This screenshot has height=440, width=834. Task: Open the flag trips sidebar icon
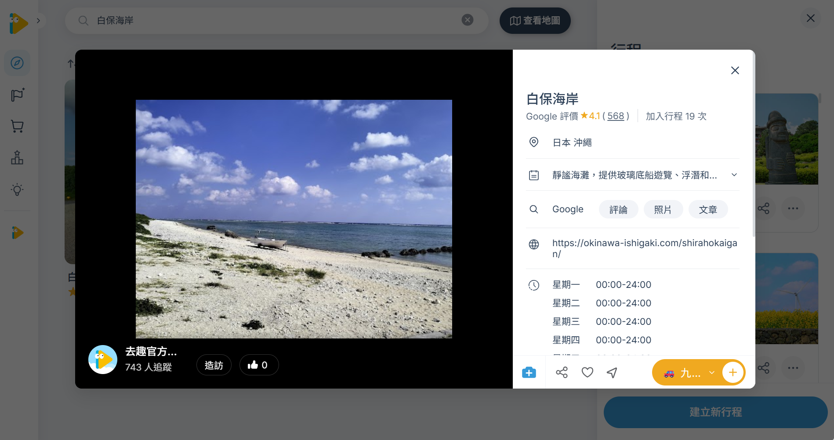coord(17,95)
